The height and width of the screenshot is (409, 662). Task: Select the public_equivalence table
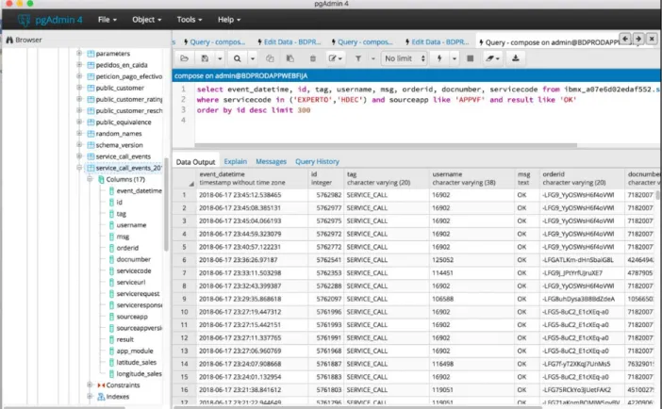pos(124,123)
